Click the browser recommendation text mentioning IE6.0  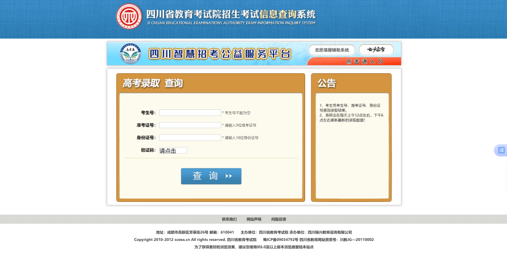pyautogui.click(x=254, y=247)
